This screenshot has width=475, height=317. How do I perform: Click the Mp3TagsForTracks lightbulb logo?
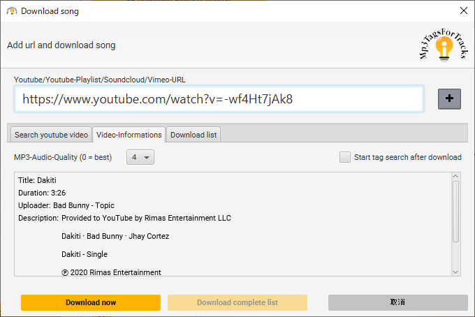point(444,45)
